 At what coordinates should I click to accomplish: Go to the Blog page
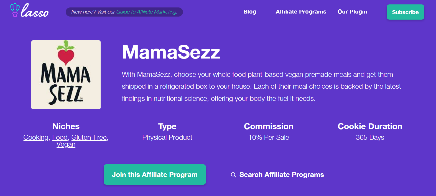pyautogui.click(x=250, y=12)
